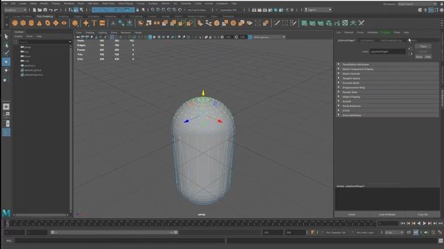Toggle playback looping icon
Image resolution: width=444 pixels, height=249 pixels.
(409, 232)
